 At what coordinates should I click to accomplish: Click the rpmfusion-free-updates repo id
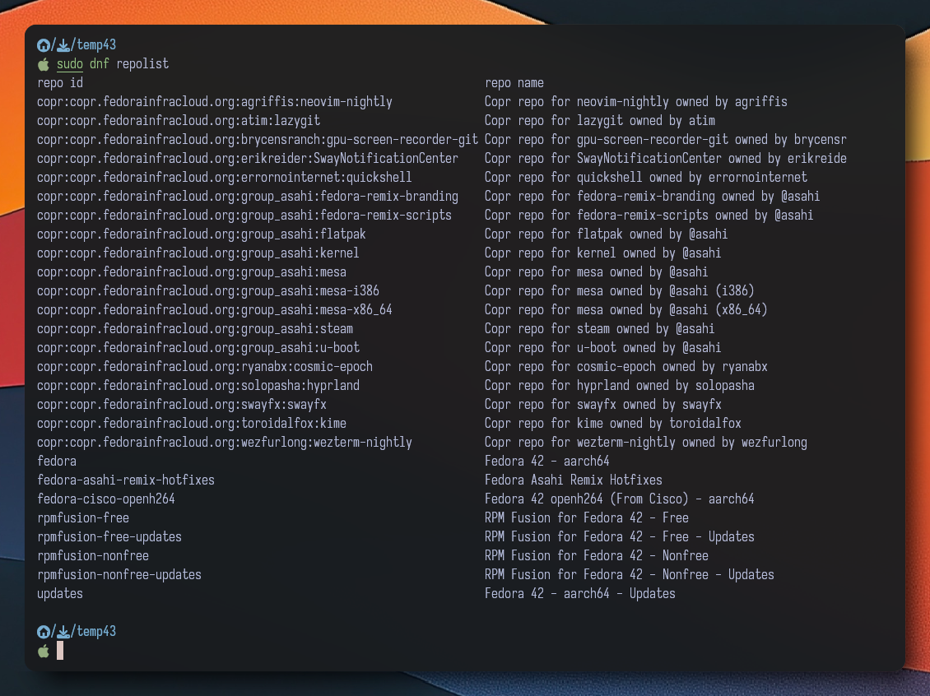pos(109,538)
